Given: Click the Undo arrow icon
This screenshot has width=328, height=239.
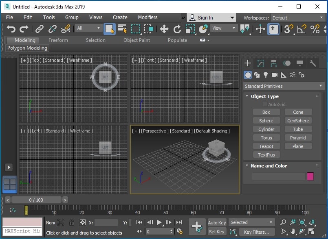Looking at the screenshot, I should click(11, 29).
